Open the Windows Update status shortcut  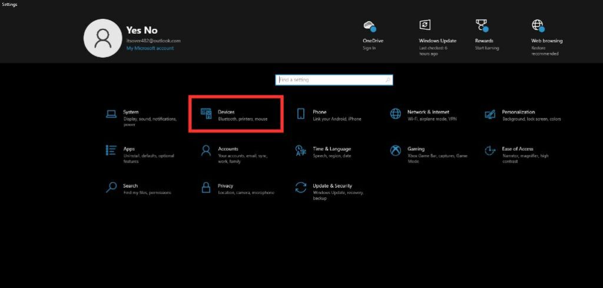coord(425,27)
